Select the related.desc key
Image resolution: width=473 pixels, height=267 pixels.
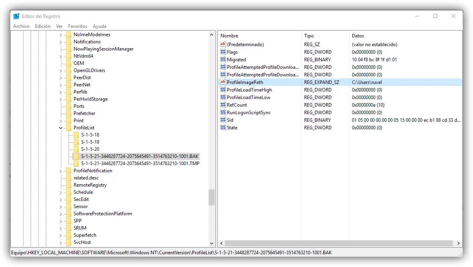pyautogui.click(x=86, y=178)
